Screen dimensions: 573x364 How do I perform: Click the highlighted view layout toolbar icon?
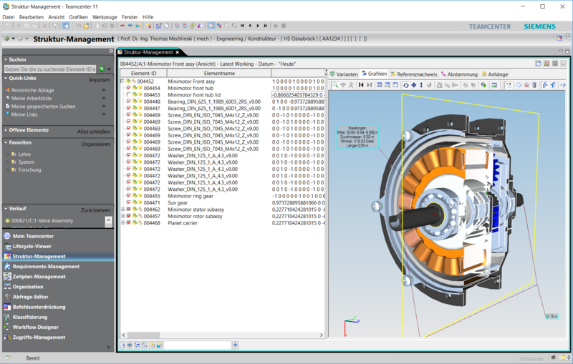(66, 26)
